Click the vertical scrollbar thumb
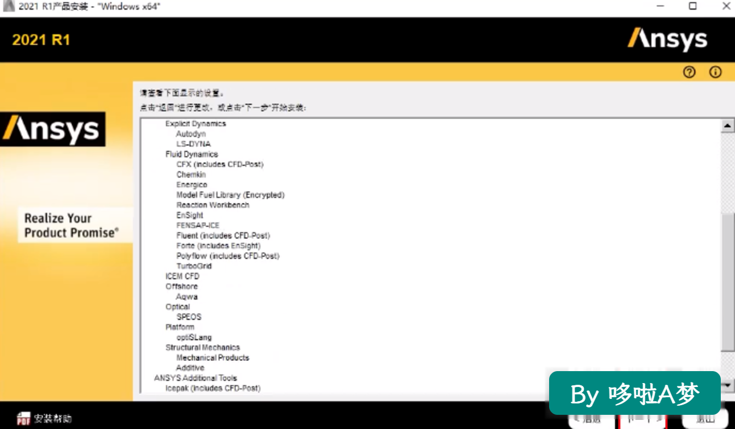This screenshot has width=735, height=429. point(727,283)
